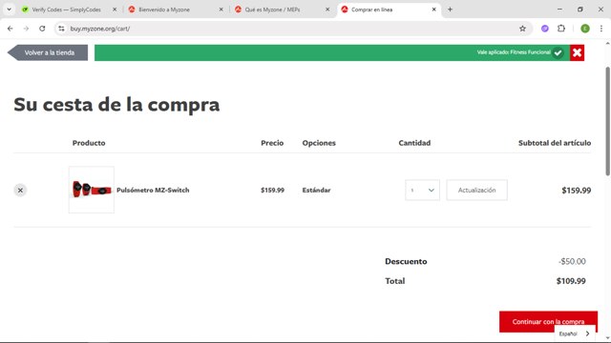Switch to Qué es Myzone / MEPs tab
611x343 pixels.
(272, 10)
